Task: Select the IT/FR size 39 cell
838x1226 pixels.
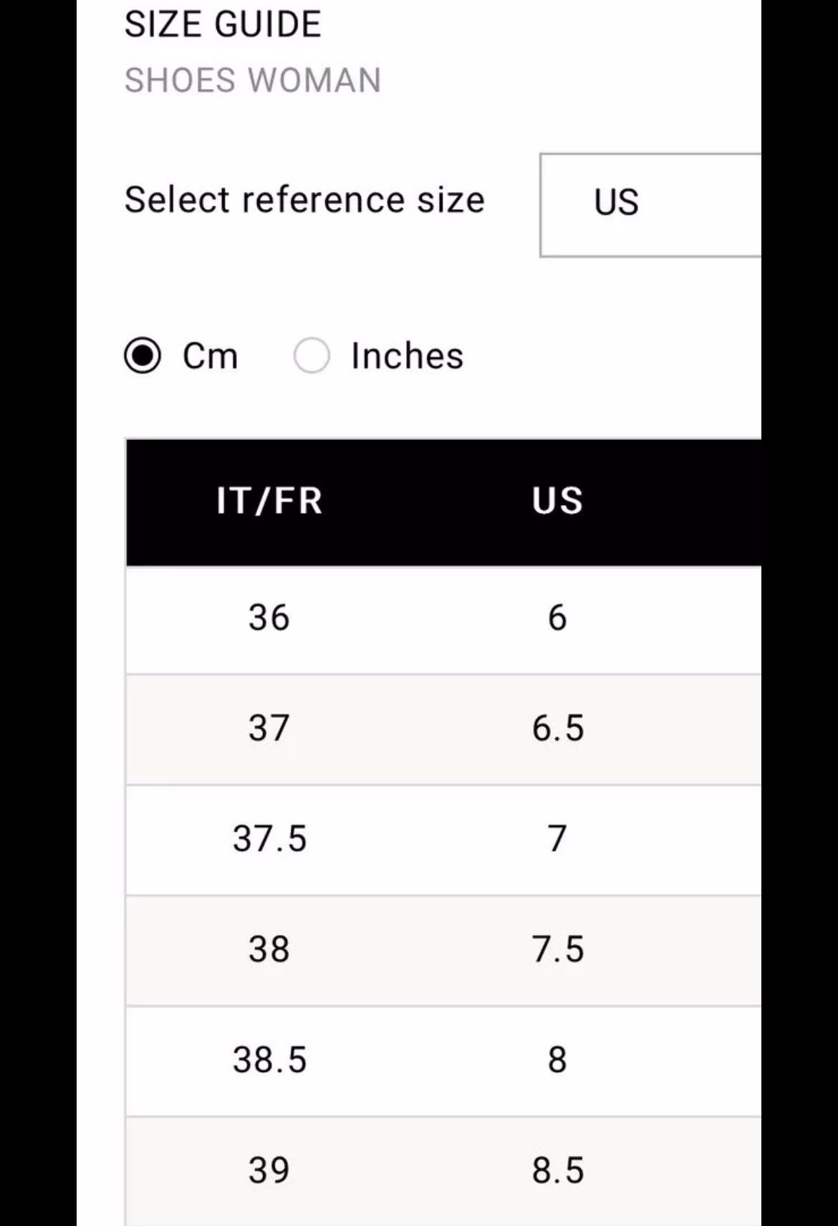Action: click(x=269, y=1170)
